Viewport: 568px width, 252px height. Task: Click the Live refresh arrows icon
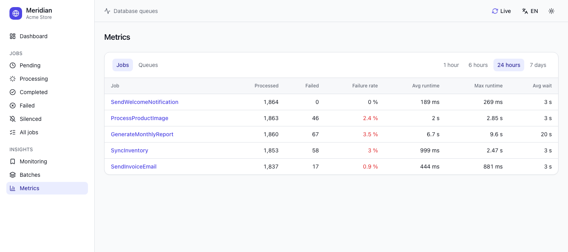click(x=495, y=11)
